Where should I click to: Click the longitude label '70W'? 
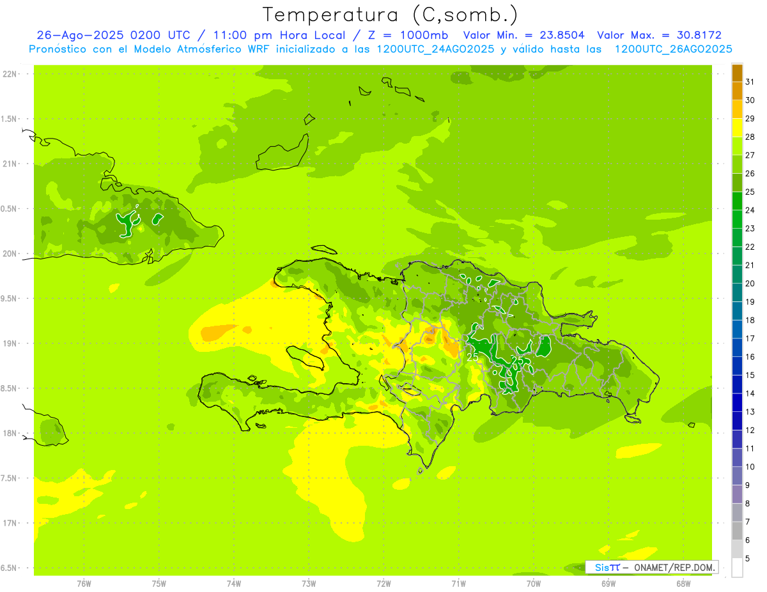(x=534, y=583)
